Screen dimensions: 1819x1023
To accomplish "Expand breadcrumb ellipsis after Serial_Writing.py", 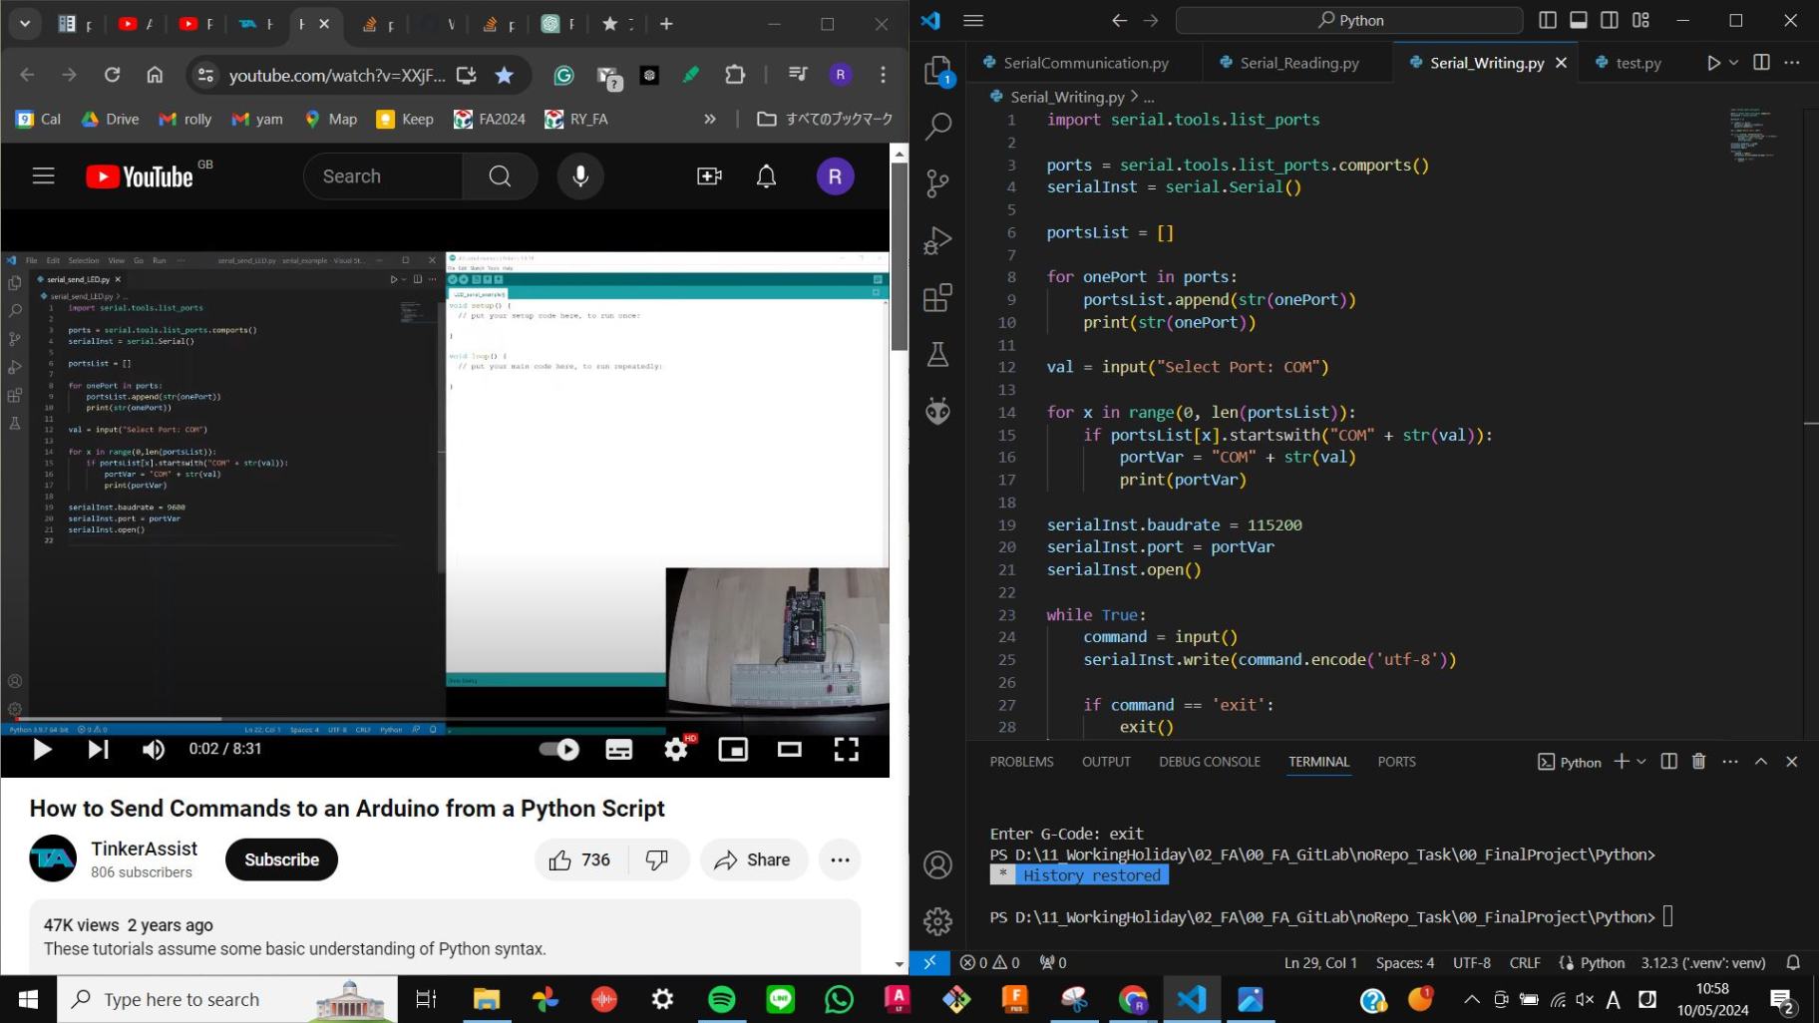I will click(1149, 97).
